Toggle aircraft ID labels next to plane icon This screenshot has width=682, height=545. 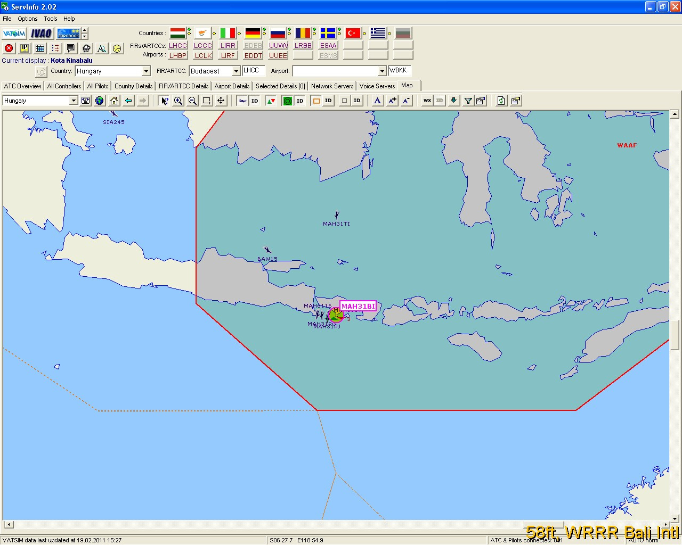point(255,101)
